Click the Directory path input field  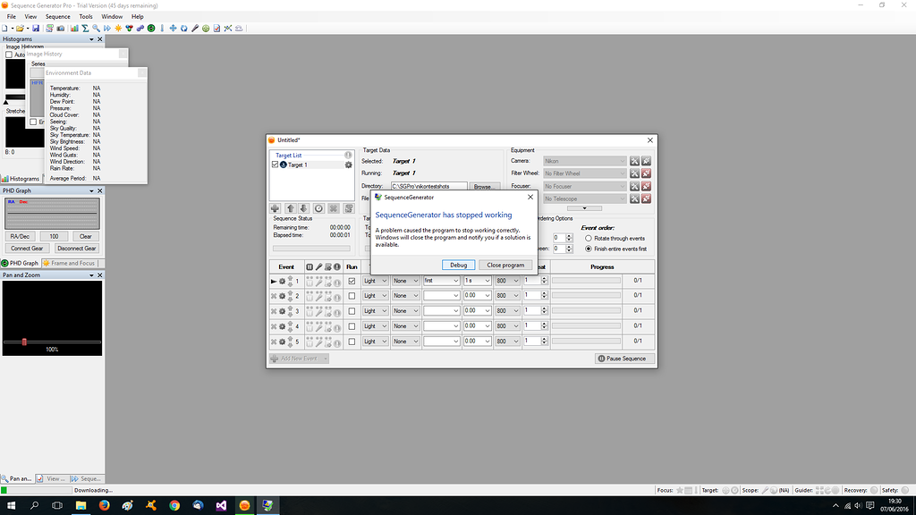click(429, 185)
